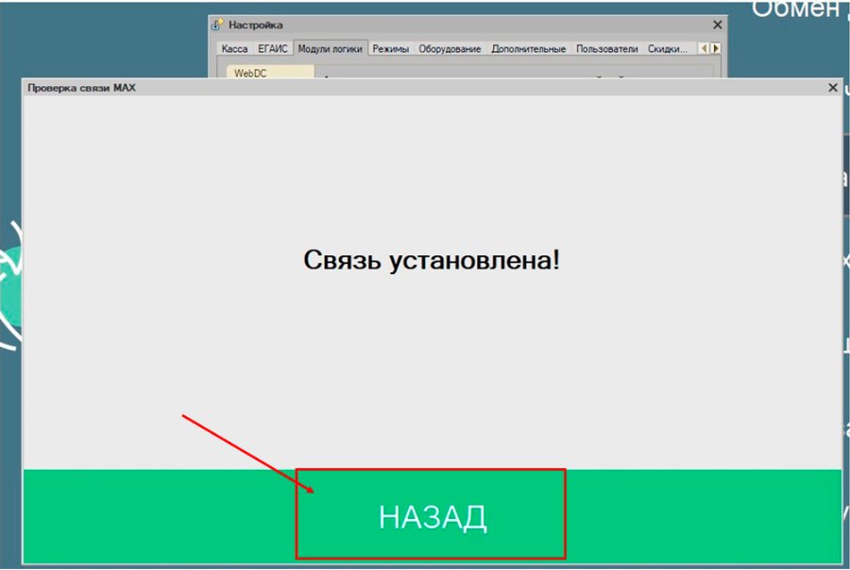Click the Настройка window title icon

click(x=217, y=25)
